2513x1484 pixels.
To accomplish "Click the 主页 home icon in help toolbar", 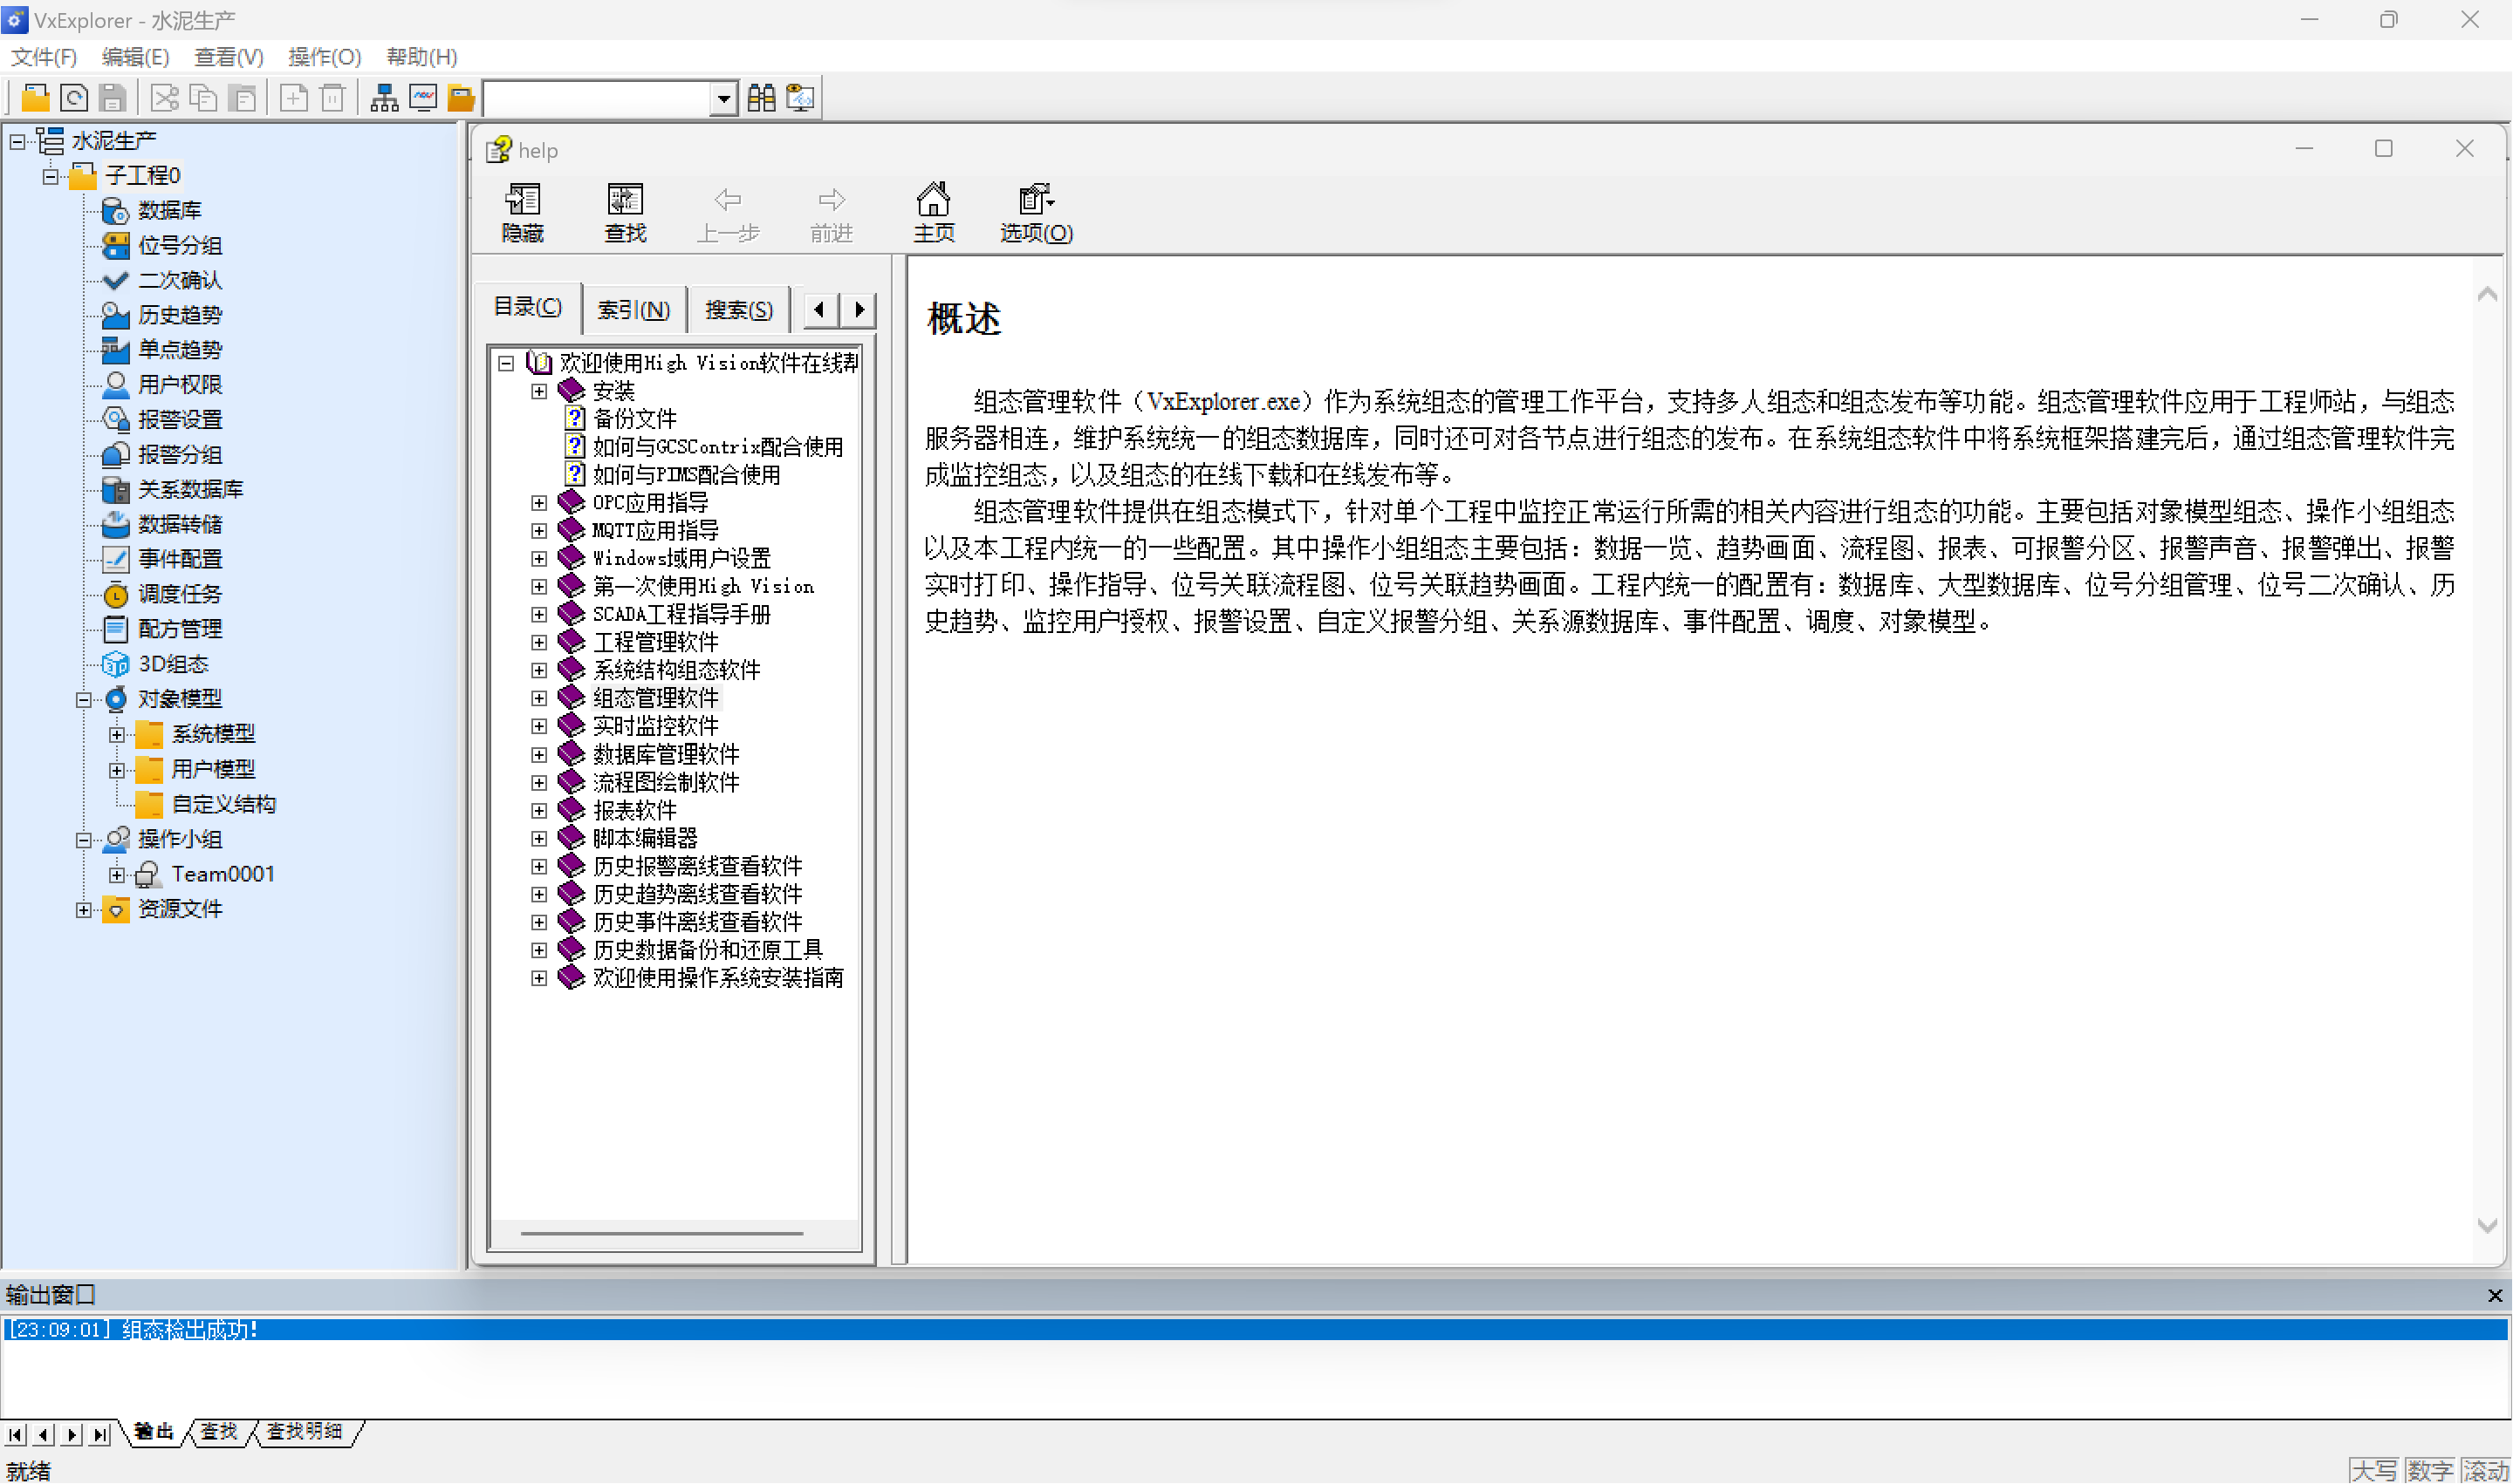I will [933, 211].
